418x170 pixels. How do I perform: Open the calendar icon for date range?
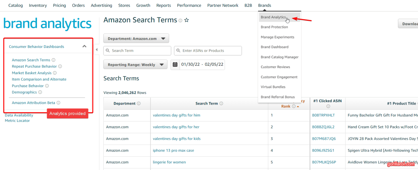pyautogui.click(x=175, y=64)
